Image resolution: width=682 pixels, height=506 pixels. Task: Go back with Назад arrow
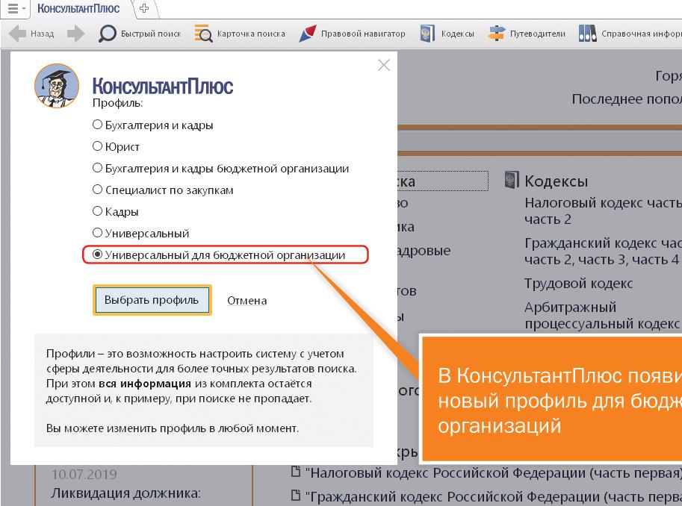pyautogui.click(x=17, y=34)
